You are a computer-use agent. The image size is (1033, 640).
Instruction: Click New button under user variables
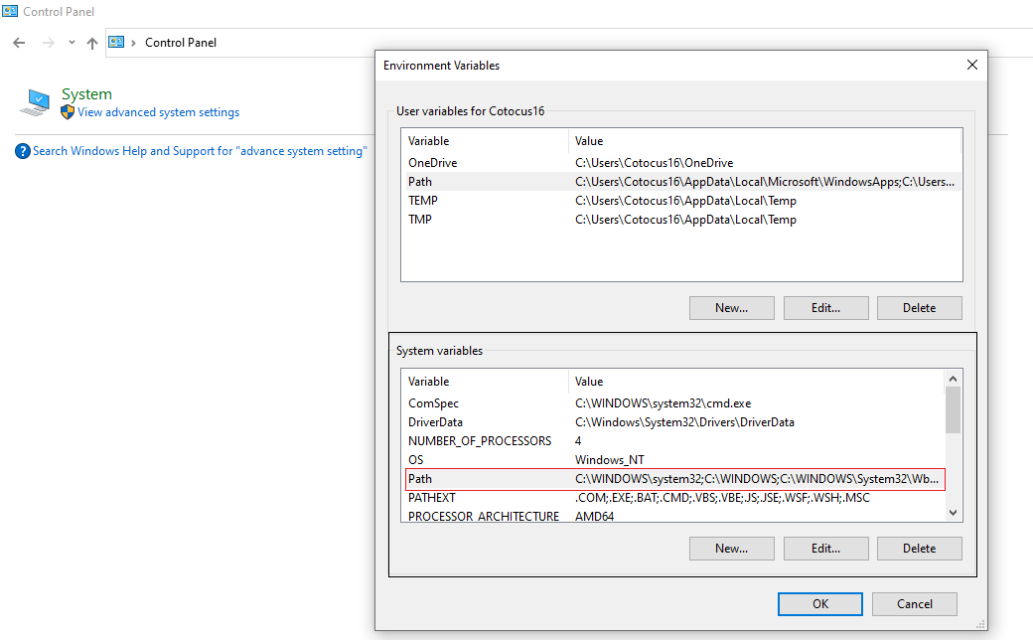[x=731, y=308]
